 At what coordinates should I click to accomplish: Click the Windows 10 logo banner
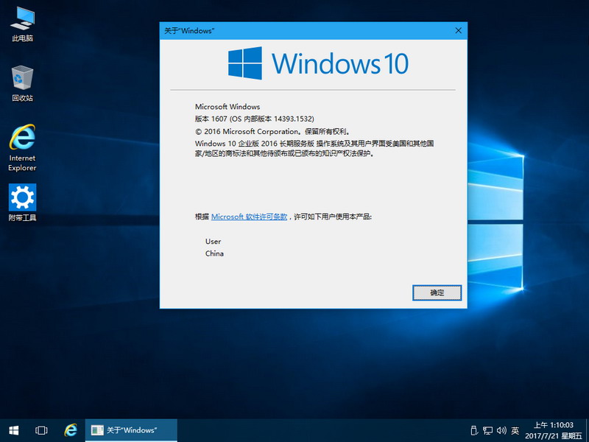(318, 63)
